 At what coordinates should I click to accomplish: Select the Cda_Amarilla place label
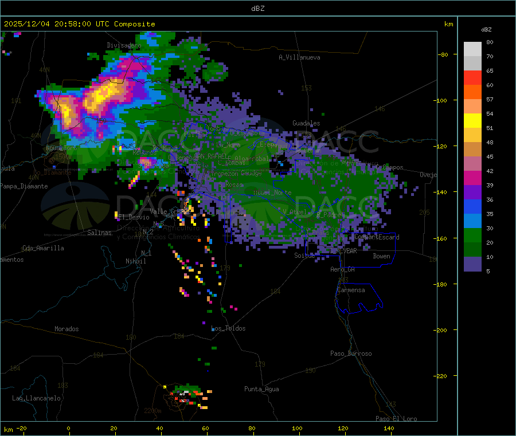coord(43,248)
